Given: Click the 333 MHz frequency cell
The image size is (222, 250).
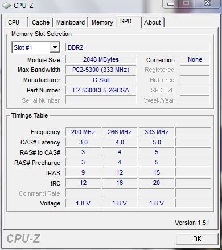Looking at the screenshot, I should pyautogui.click(x=157, y=132).
